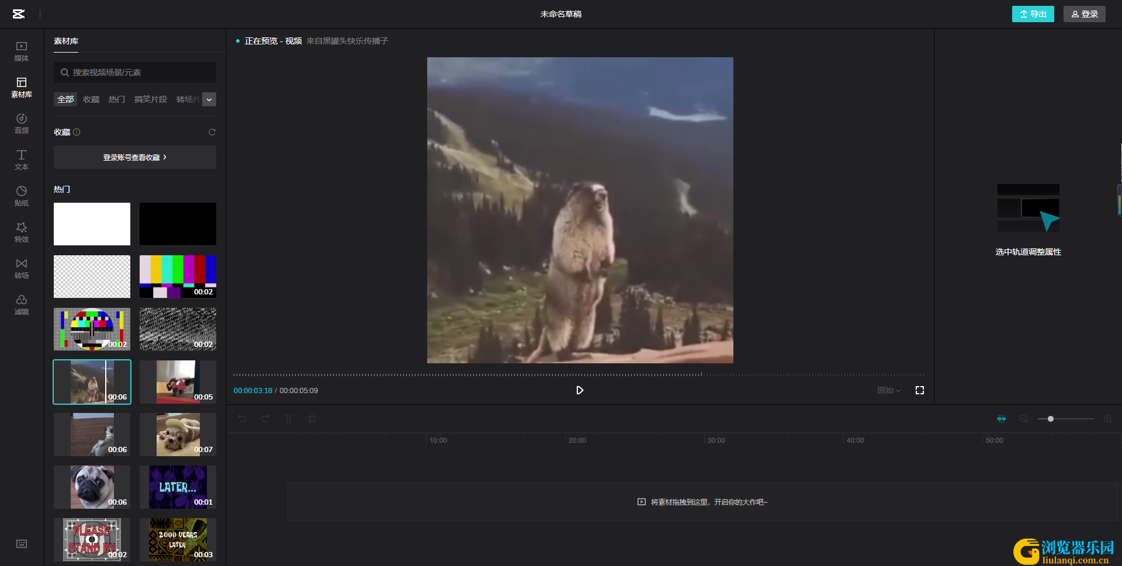This screenshot has height=566, width=1122.
Task: Enter fullscreen preview mode
Action: click(x=920, y=390)
